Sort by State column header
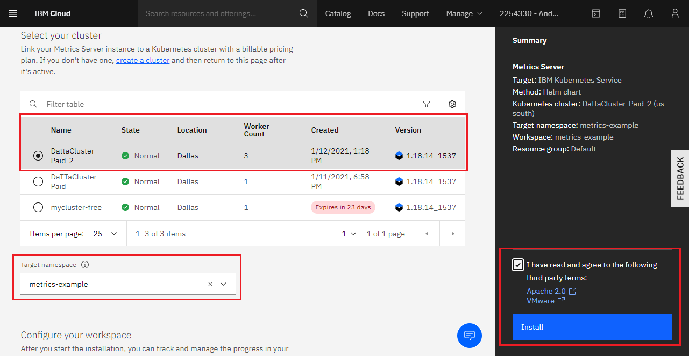 coord(130,130)
